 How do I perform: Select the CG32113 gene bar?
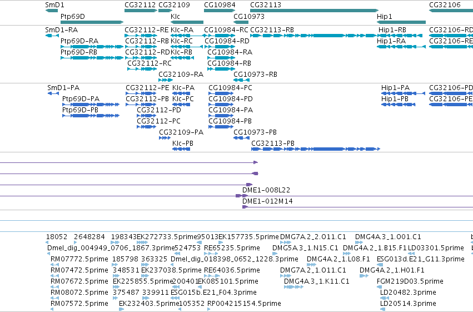[315, 11]
